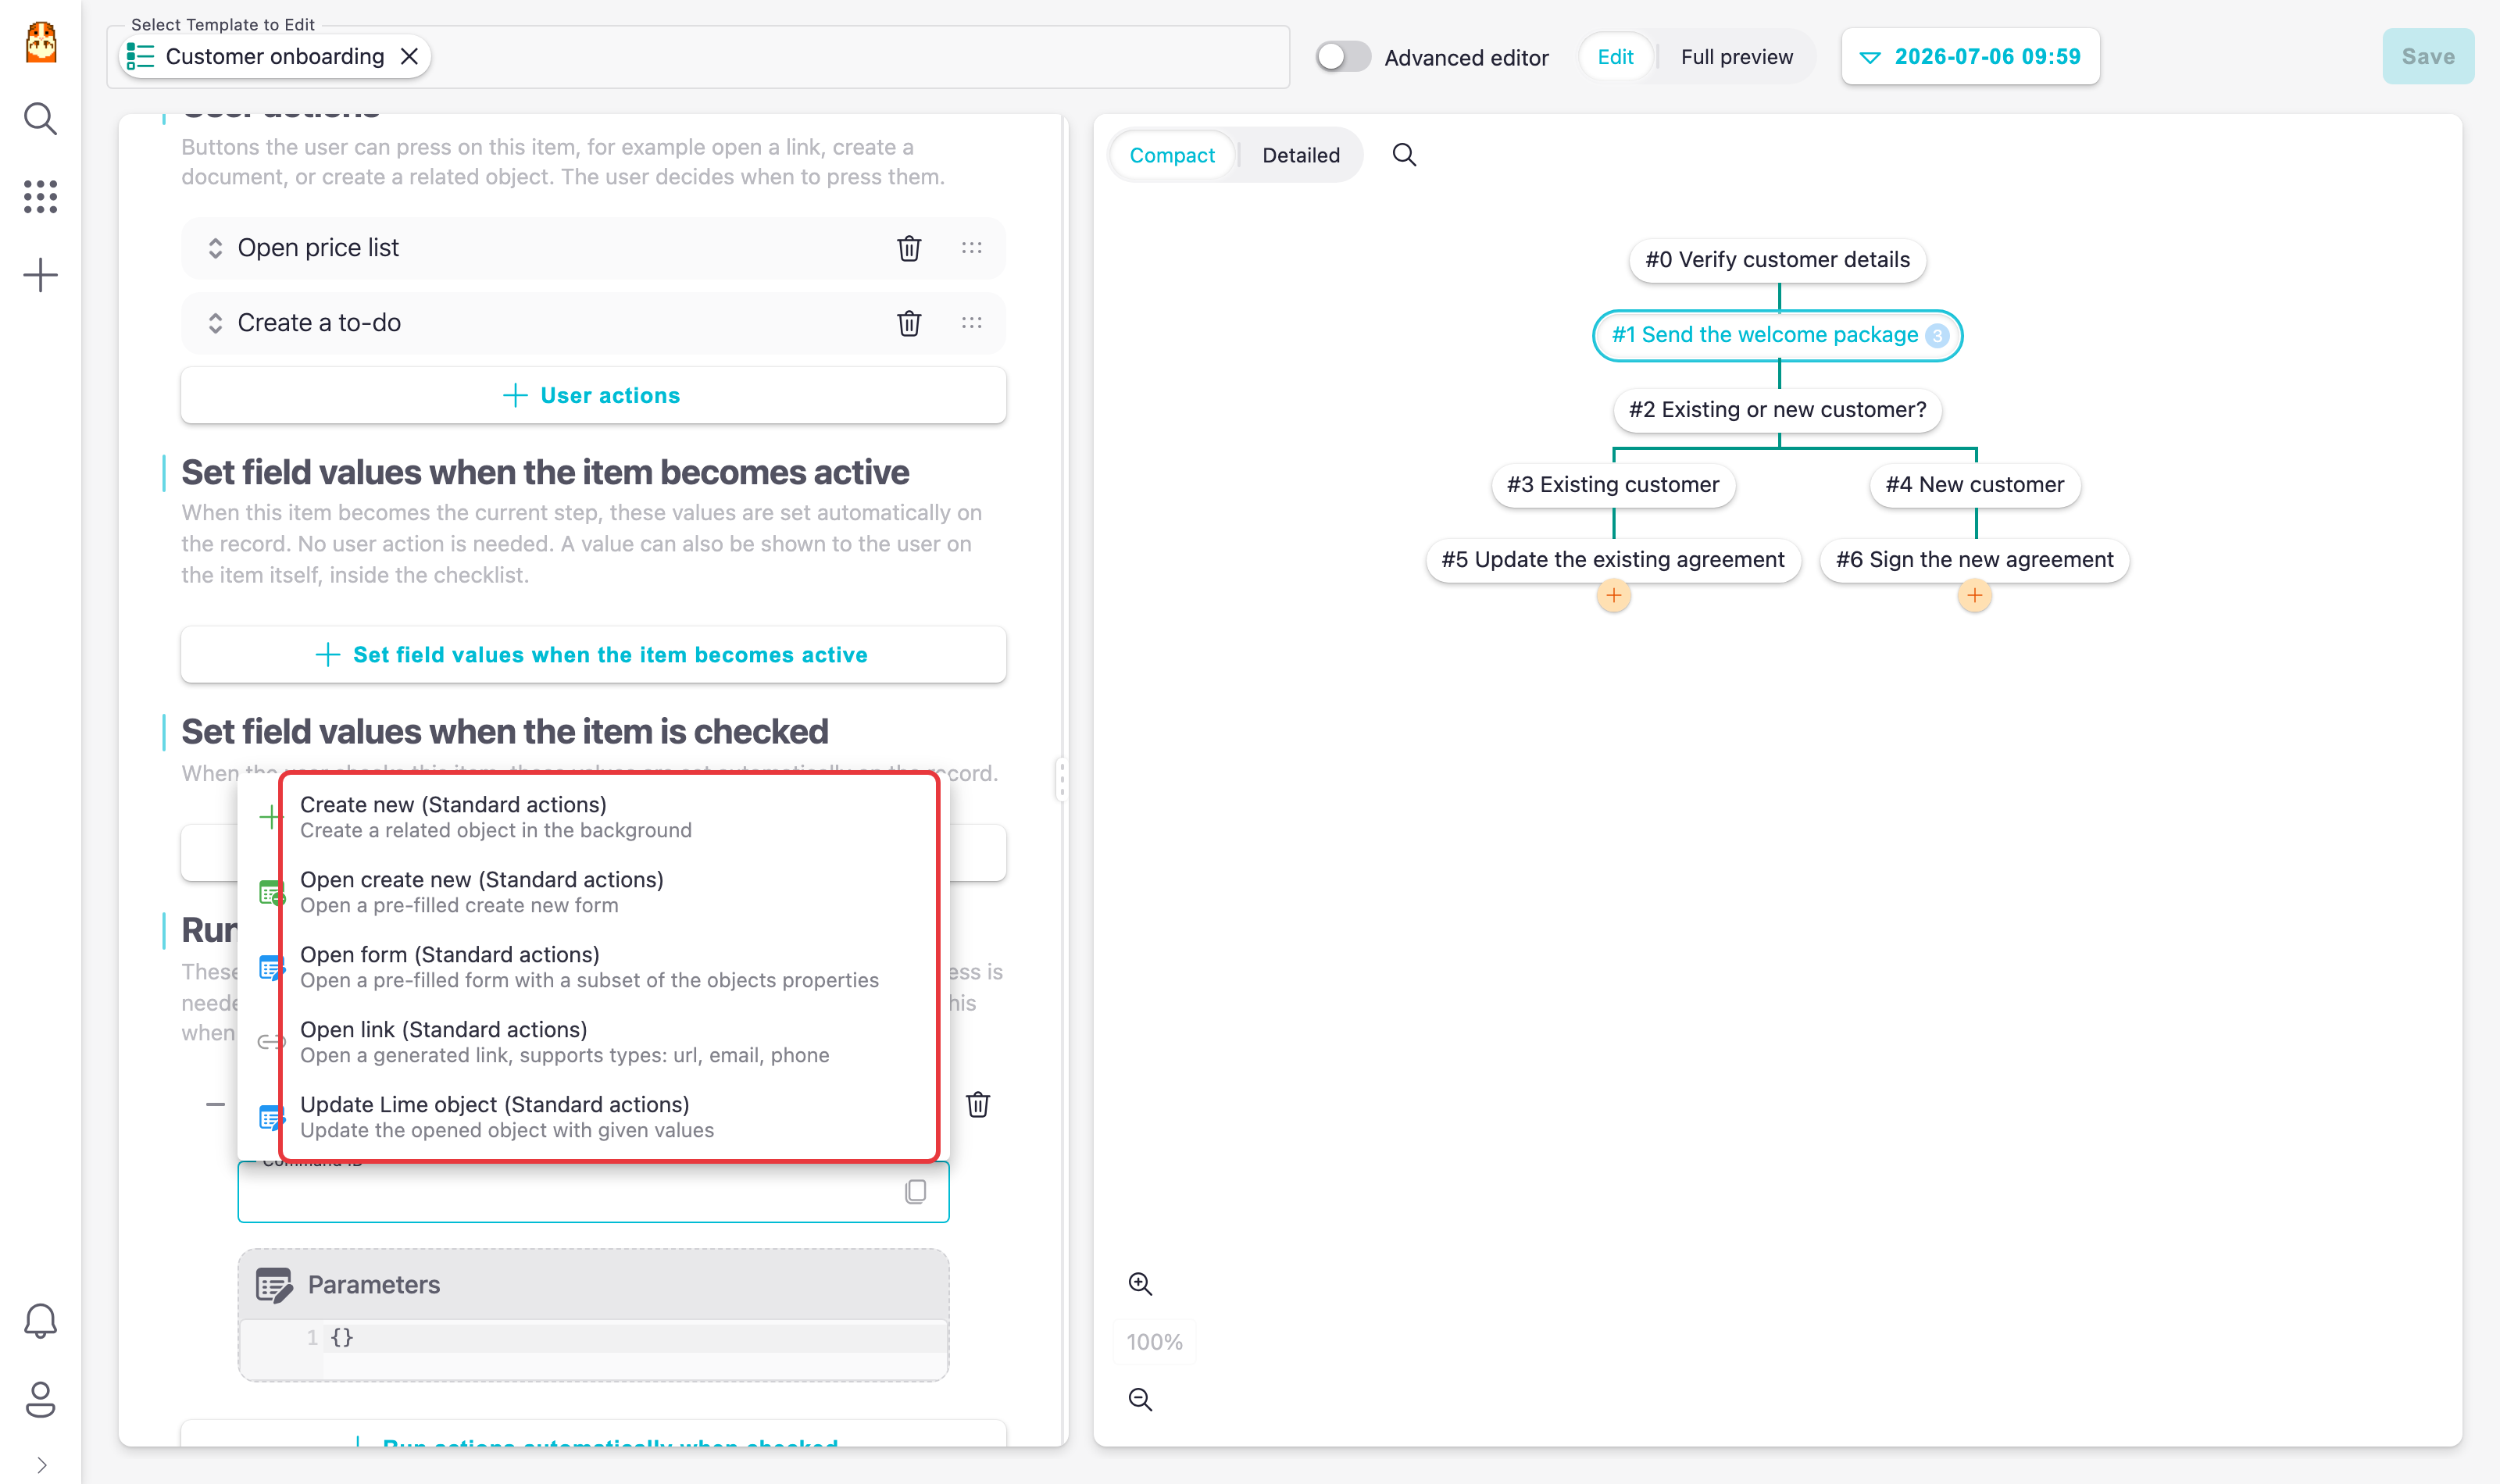The width and height of the screenshot is (2500, 1484).
Task: Switch the diagram to Detailed view
Action: coord(1300,155)
